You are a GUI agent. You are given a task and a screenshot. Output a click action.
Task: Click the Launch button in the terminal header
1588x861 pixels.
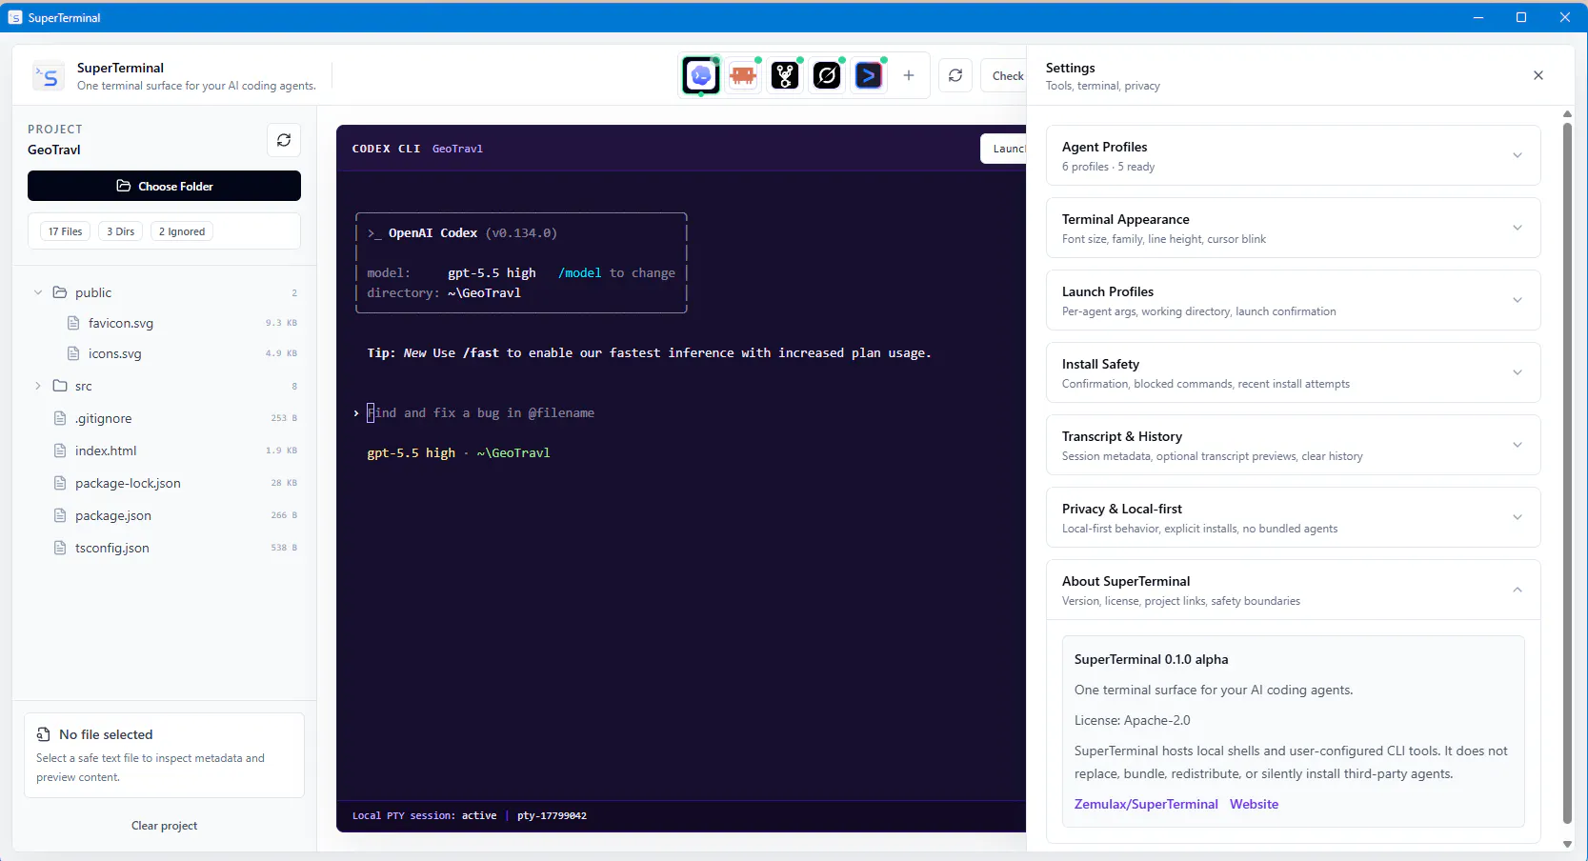click(1004, 149)
